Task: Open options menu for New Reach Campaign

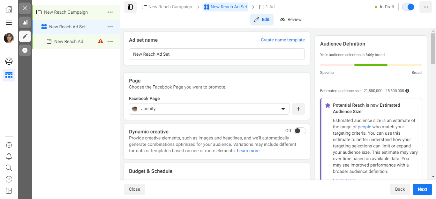Action: (110, 12)
